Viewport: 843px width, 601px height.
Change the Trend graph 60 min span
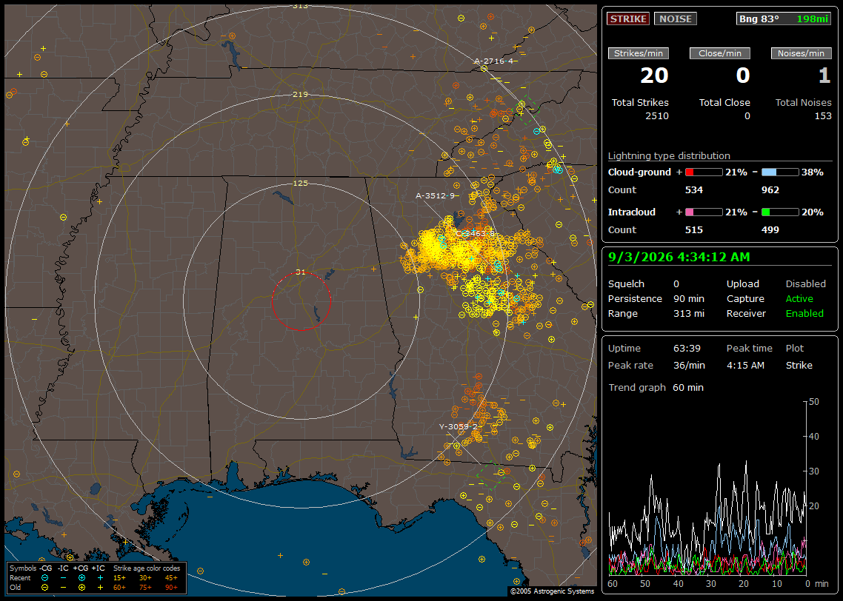688,387
